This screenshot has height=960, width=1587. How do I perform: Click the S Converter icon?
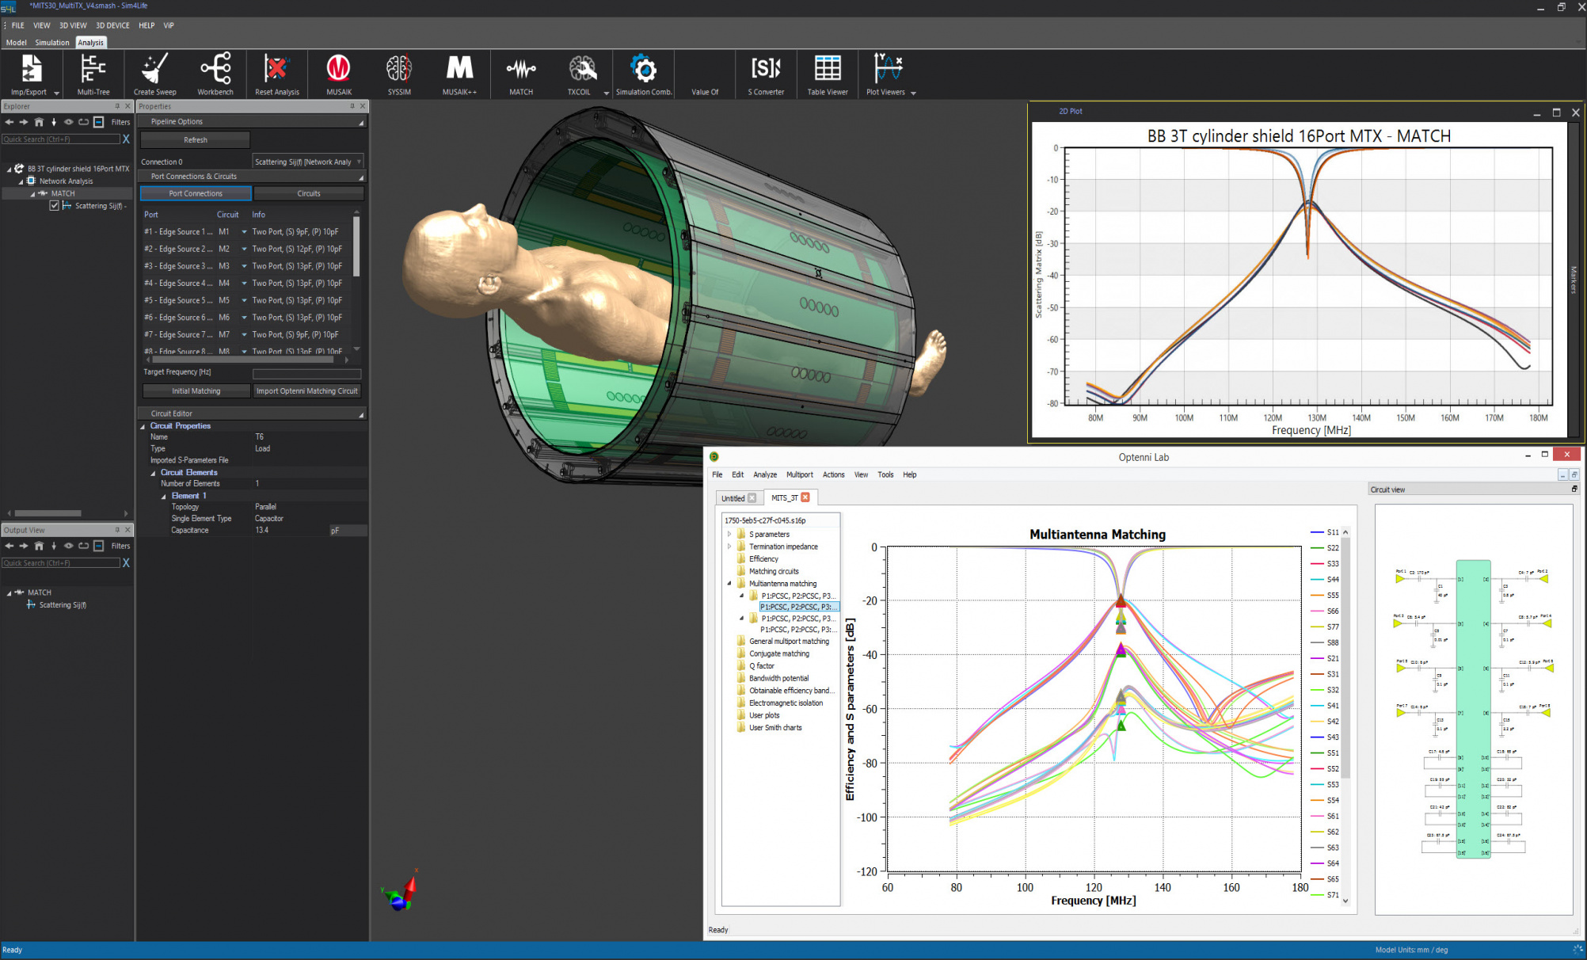(x=765, y=73)
